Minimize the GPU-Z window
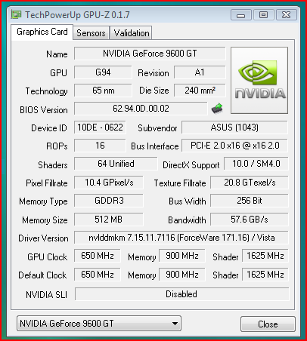 point(240,15)
